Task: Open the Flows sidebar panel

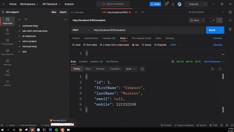Action: click(7, 73)
